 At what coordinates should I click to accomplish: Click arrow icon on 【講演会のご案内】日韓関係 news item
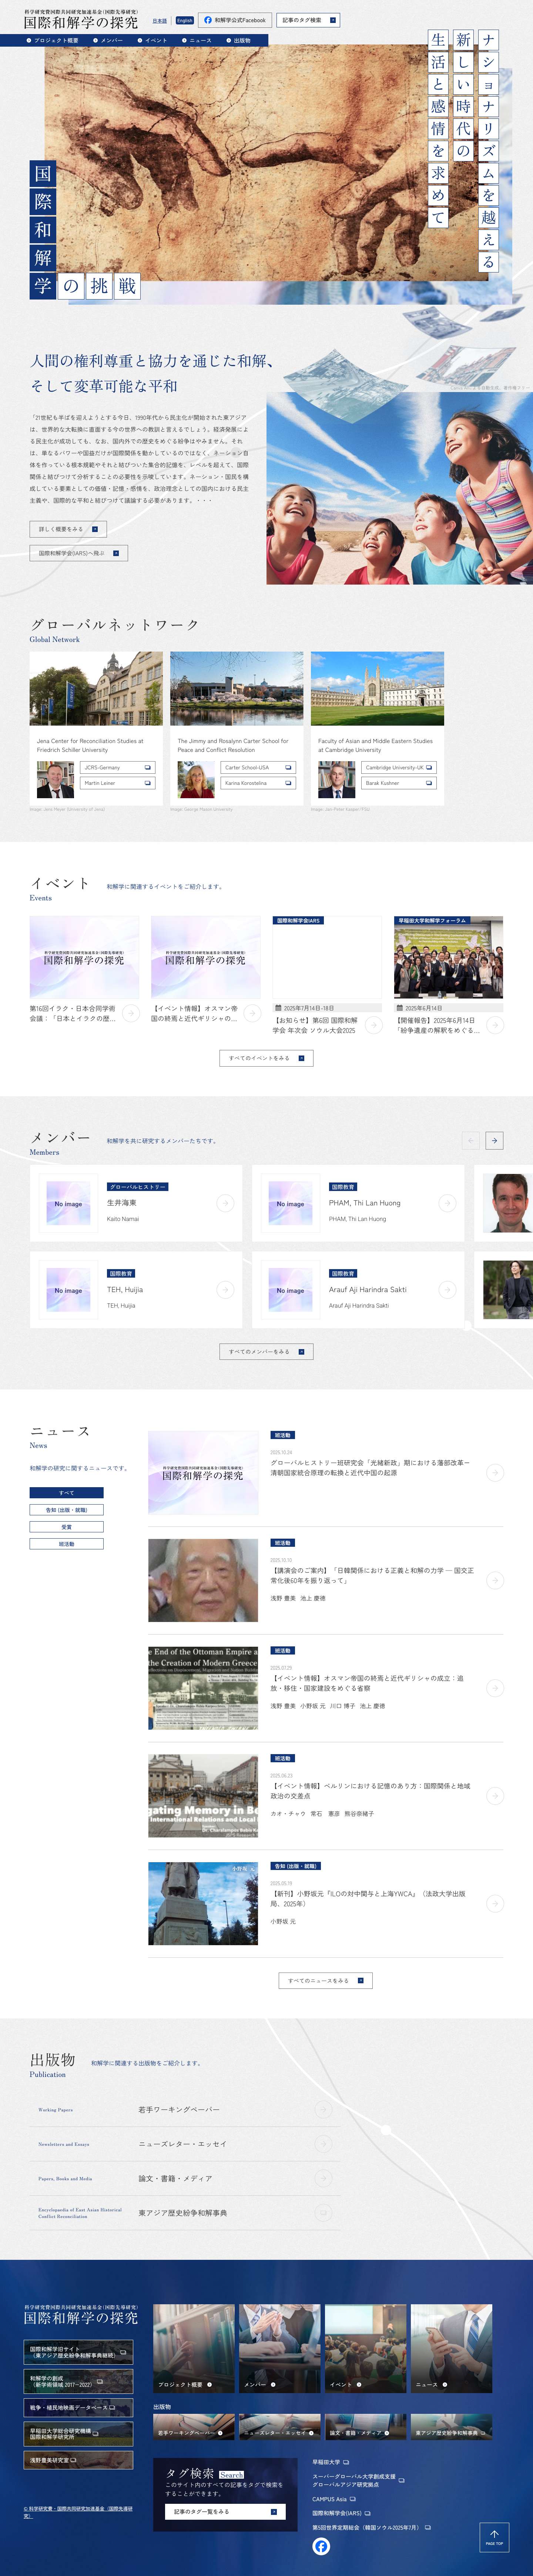494,1580
